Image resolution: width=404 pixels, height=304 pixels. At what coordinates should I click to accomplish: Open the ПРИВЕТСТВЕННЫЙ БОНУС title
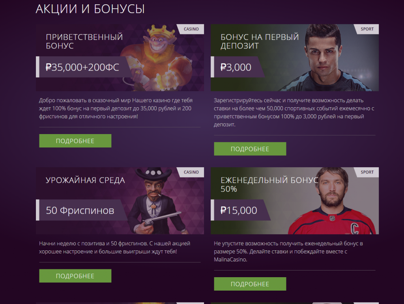(x=84, y=41)
